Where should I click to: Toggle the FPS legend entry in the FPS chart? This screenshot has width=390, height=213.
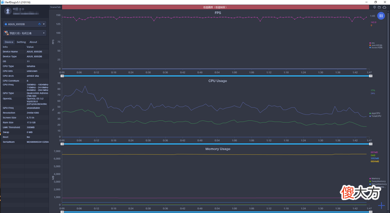(372, 43)
